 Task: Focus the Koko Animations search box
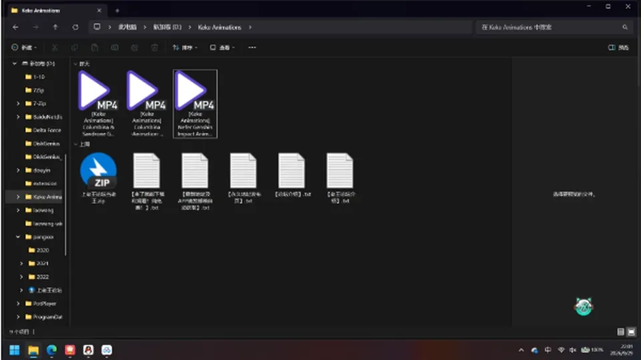point(553,27)
